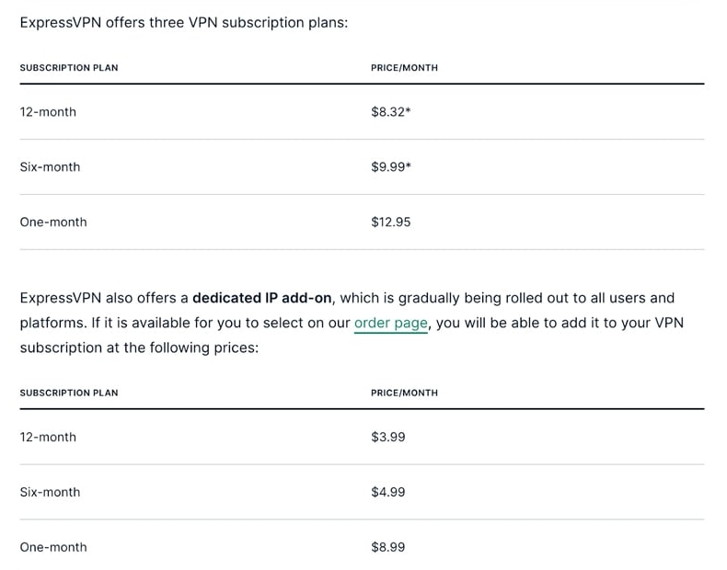Click the $8.99 price
Image resolution: width=727 pixels, height=570 pixels.
[387, 548]
